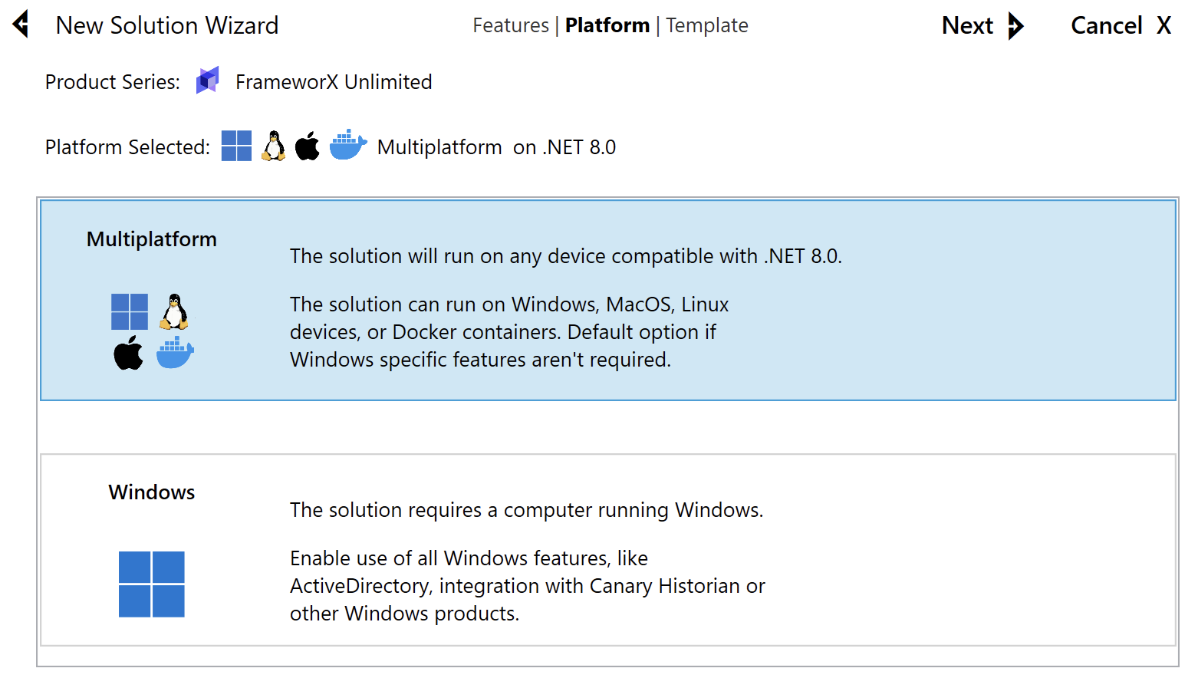1198x678 pixels.
Task: Proceed with the Next button
Action: tap(968, 25)
